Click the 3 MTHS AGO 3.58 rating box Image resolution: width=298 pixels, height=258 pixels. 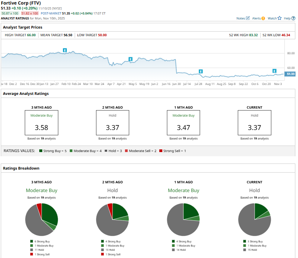coord(42,123)
